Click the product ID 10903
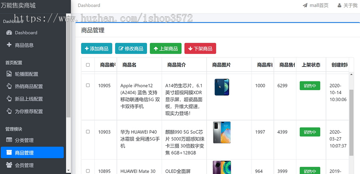Screen dimensions: 360x174 coord(104,132)
